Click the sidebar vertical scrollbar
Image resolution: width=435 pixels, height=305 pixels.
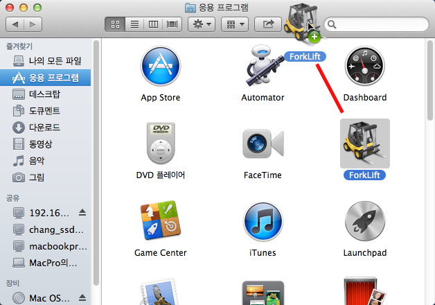pyautogui.click(x=96, y=163)
